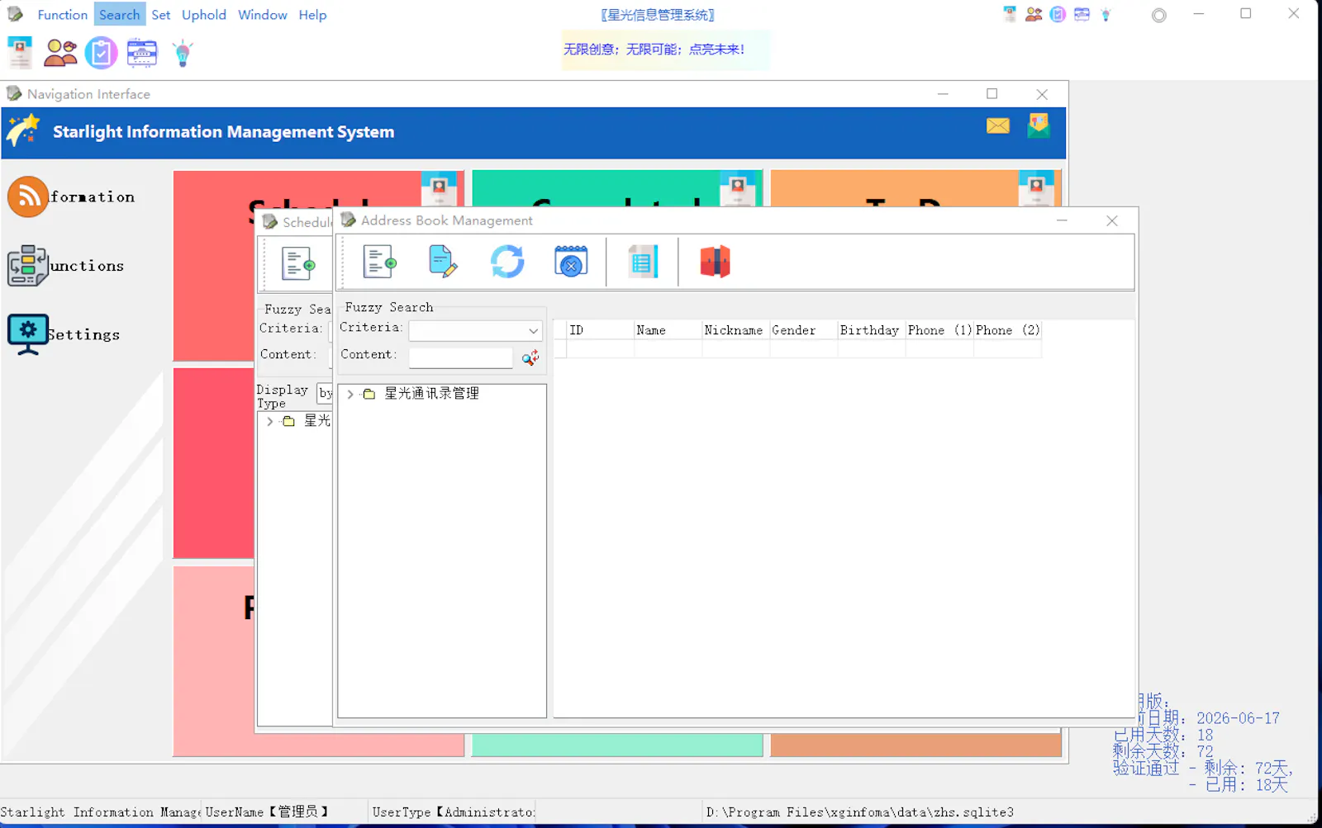Click the Gender column header
This screenshot has width=1322, height=828.
803,330
